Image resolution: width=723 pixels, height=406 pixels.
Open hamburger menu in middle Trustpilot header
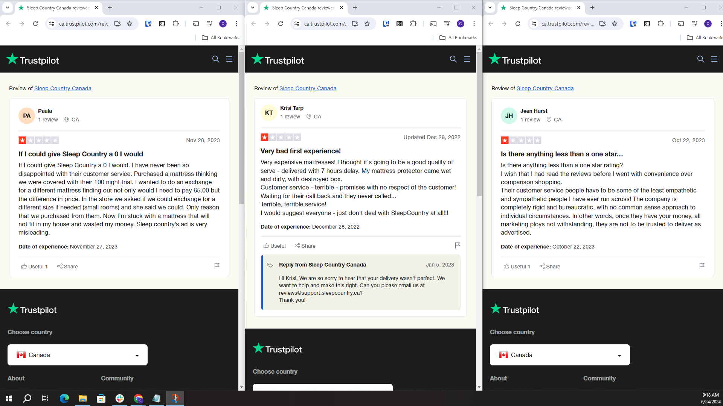point(467,59)
